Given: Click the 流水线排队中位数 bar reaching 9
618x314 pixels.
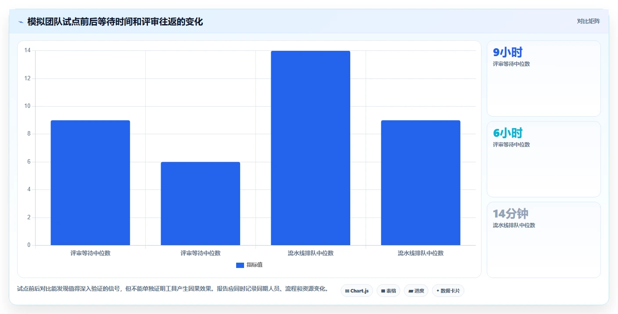Looking at the screenshot, I should pos(420,182).
